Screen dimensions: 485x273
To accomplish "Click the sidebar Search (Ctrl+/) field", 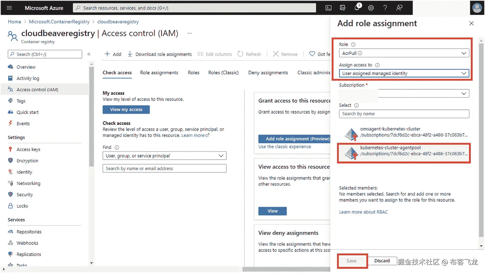I will click(45, 54).
